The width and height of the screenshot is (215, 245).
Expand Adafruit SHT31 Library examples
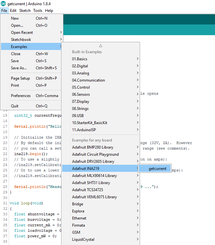(x=101, y=183)
